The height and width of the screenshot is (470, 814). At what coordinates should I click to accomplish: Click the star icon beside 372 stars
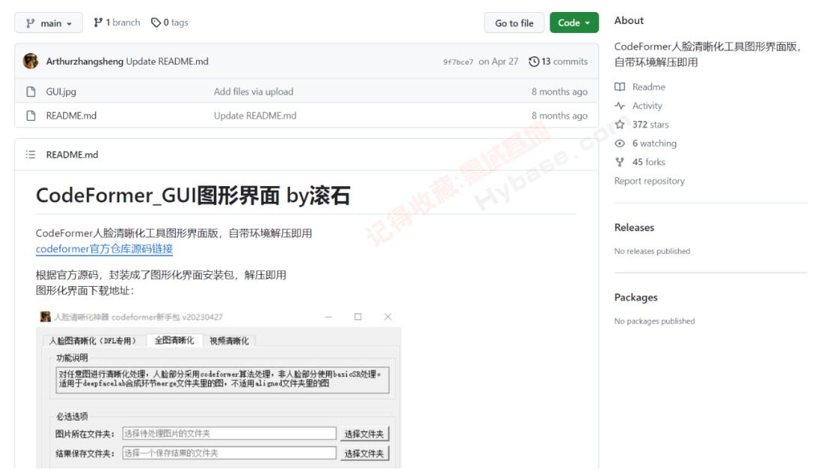coord(620,125)
